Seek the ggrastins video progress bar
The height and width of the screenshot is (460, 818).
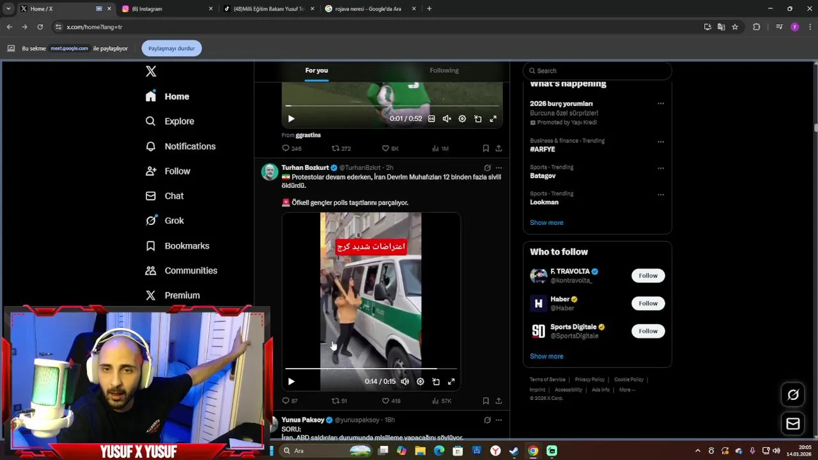(392, 106)
